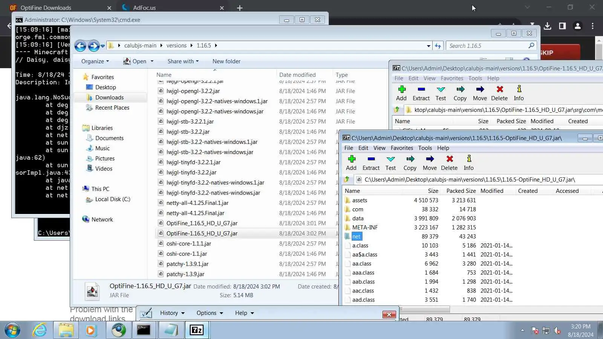Screen dimensions: 603x339
Task: Click Info in the back 7-Zip window
Action: [x=519, y=93]
